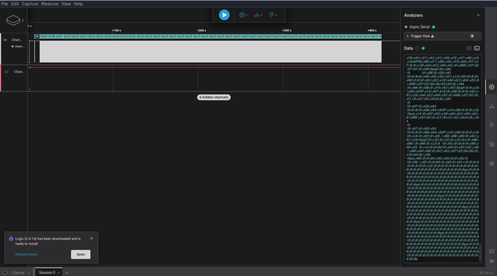Open the Release Notes link
The width and height of the screenshot is (497, 276).
click(26, 255)
